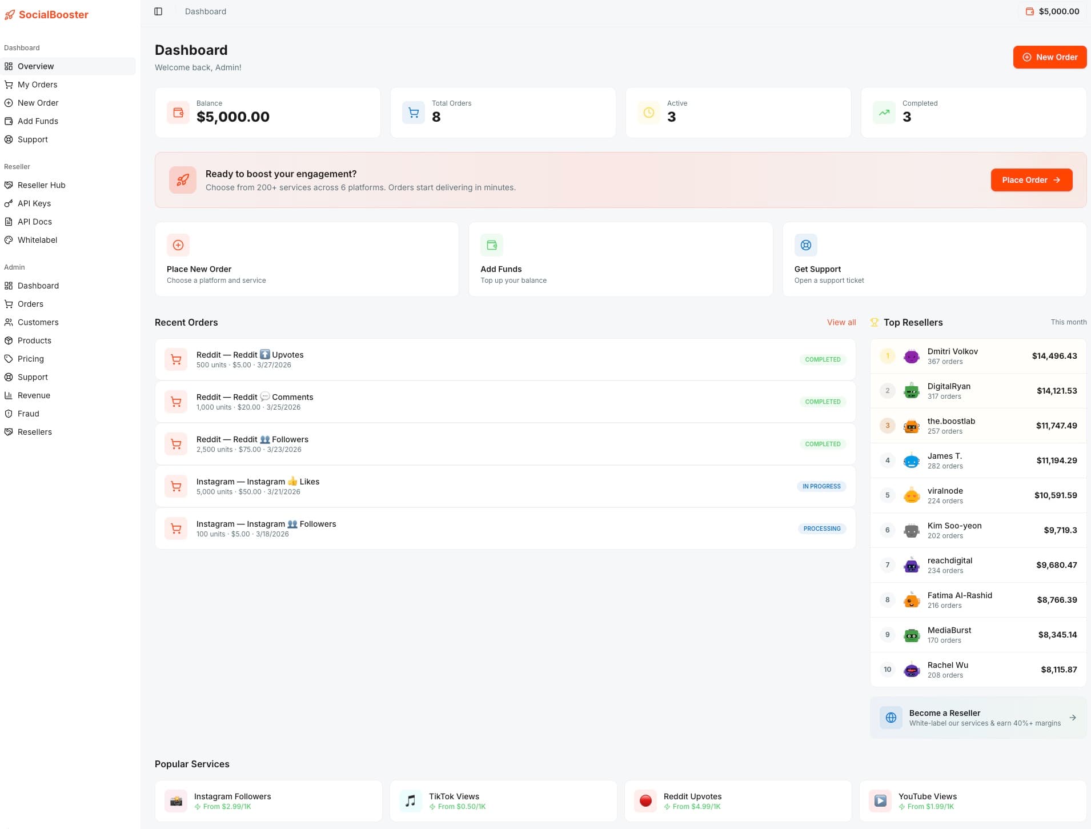1091x829 pixels.
Task: Click the trophy icon next to Top Resellers
Action: coord(874,322)
